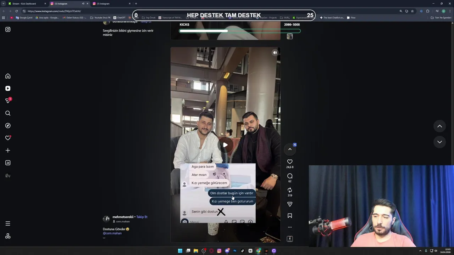Open Chrome extensions puzzle icon
This screenshot has width=454, height=255.
click(x=428, y=11)
